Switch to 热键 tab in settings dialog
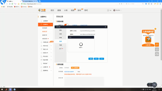 tap(60, 45)
